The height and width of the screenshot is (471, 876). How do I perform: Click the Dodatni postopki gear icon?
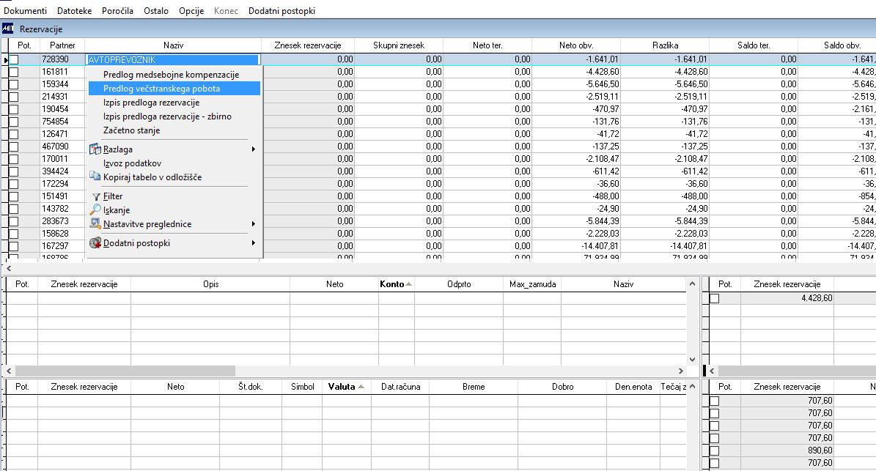tap(95, 242)
